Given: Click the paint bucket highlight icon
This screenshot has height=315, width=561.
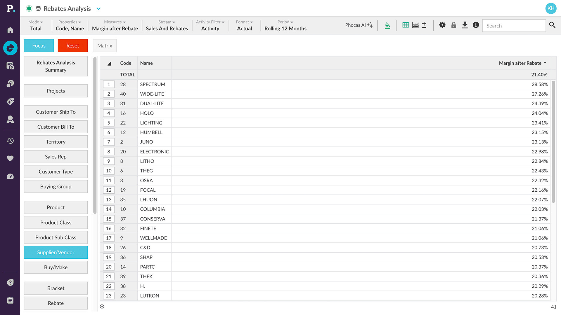Looking at the screenshot, I should pyautogui.click(x=387, y=26).
